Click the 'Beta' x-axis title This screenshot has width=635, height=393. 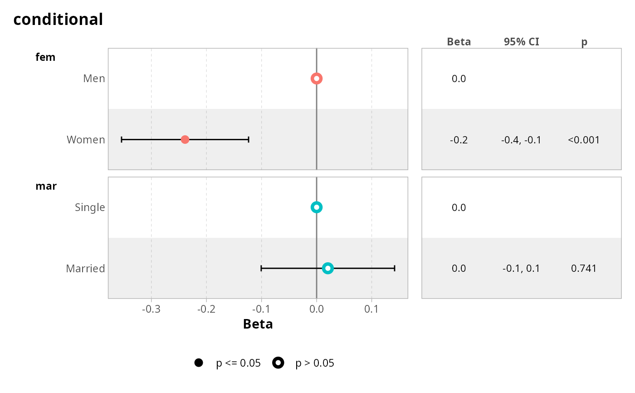point(258,324)
